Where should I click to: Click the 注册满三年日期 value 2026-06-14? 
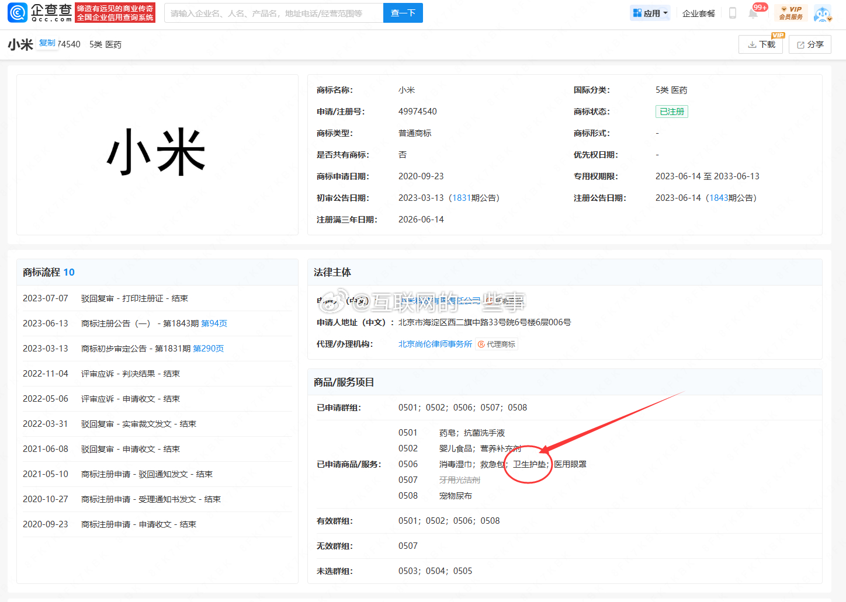(421, 220)
